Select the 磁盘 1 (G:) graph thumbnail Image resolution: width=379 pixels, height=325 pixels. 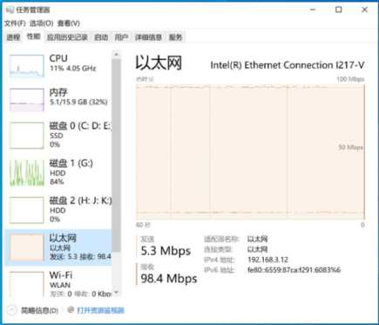coord(27,173)
